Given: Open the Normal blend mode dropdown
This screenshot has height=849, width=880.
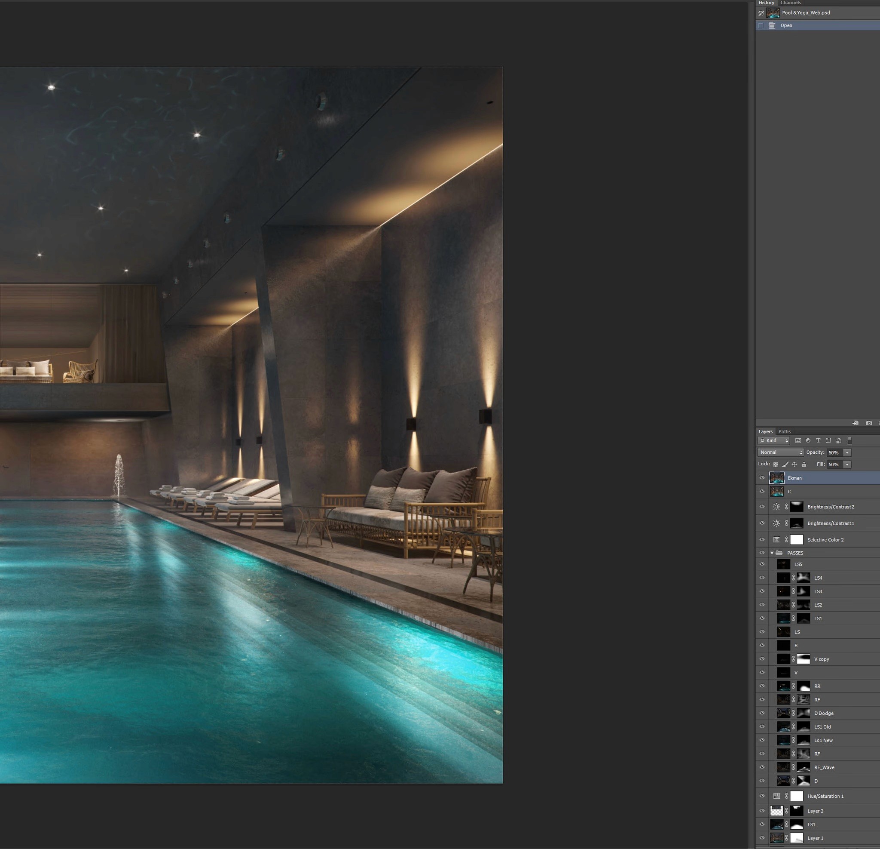Looking at the screenshot, I should (x=781, y=452).
